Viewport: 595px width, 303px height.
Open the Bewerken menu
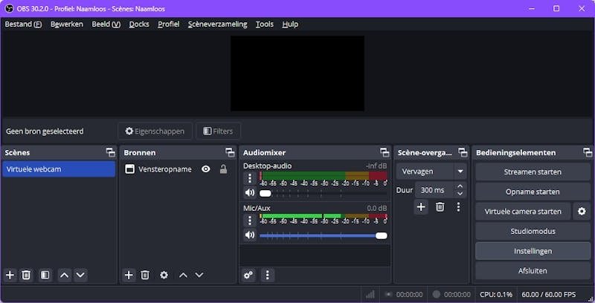point(66,25)
